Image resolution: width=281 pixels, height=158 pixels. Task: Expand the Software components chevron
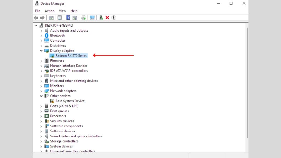[x=41, y=126]
